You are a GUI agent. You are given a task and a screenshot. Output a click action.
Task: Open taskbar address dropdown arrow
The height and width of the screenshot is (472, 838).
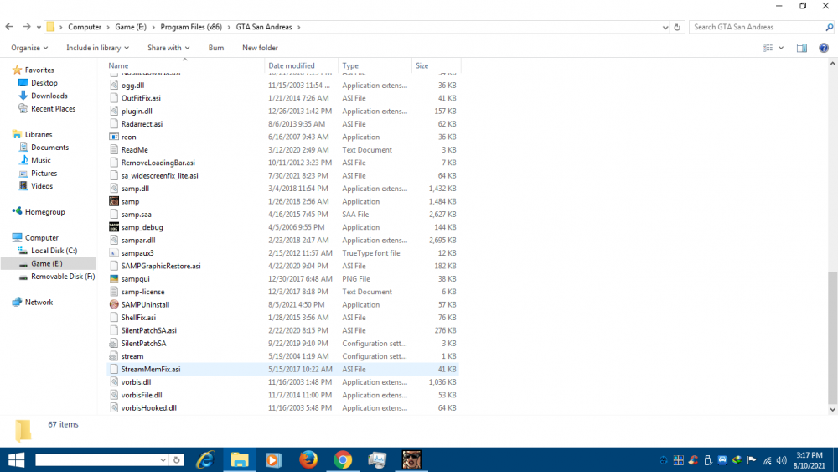[x=163, y=459]
